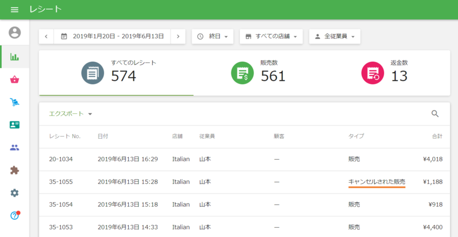The height and width of the screenshot is (237, 458).
Task: Open the items basket icon in sidebar
Action: 14,80
